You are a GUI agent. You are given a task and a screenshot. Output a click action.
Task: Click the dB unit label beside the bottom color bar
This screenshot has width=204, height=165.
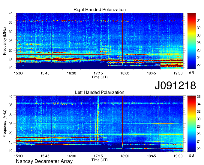tap(191, 155)
